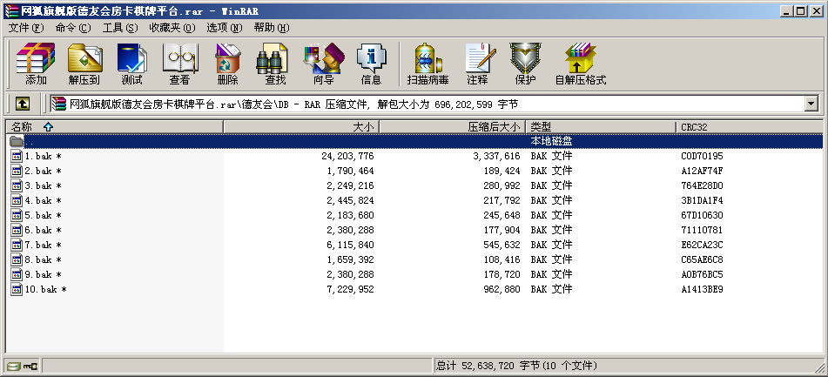The width and height of the screenshot is (828, 377).
Task: Click CRC32 value 3B1DA1F4
Action: pyautogui.click(x=703, y=200)
